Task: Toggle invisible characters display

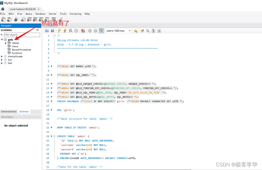Action: [154, 31]
